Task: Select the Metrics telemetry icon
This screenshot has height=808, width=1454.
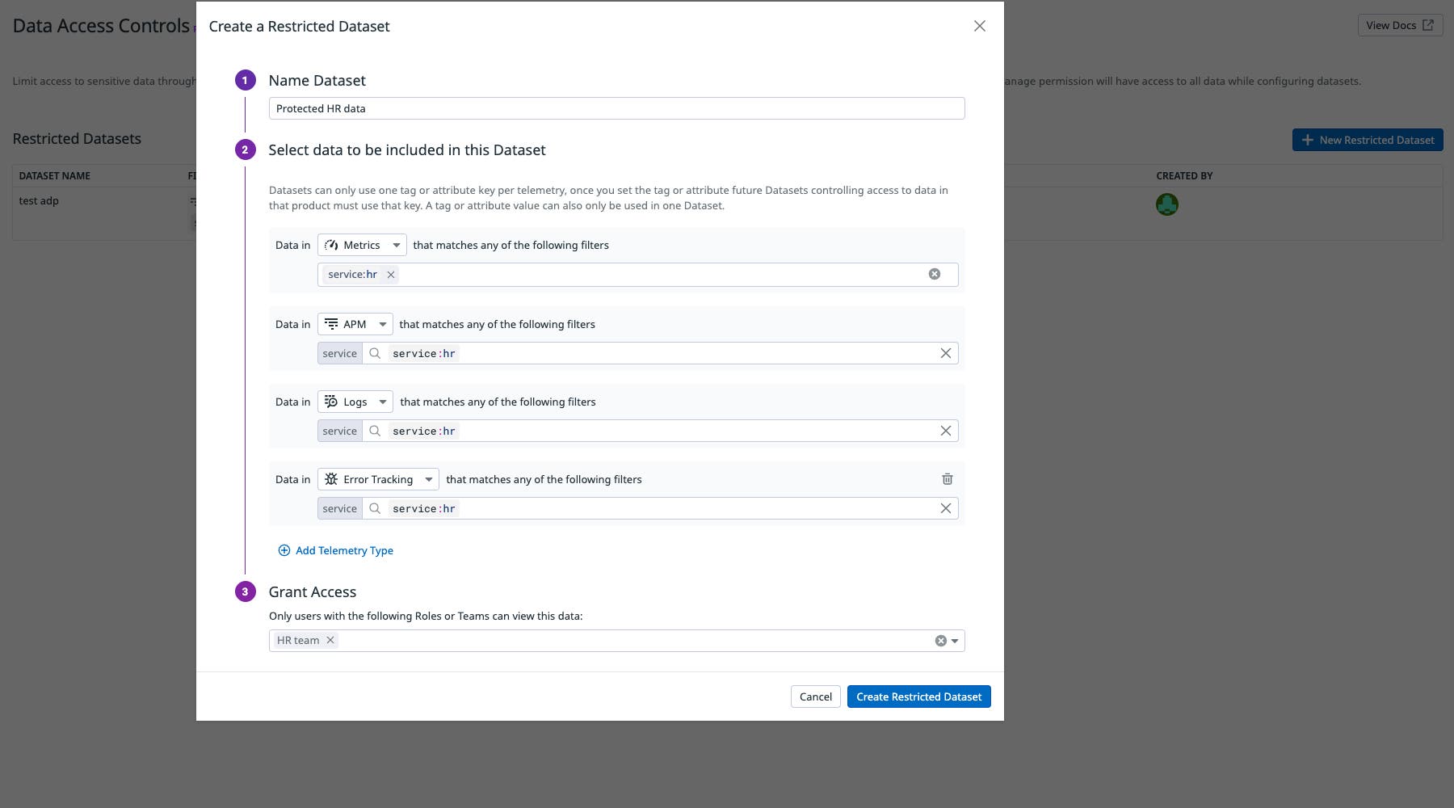Action: click(x=330, y=245)
